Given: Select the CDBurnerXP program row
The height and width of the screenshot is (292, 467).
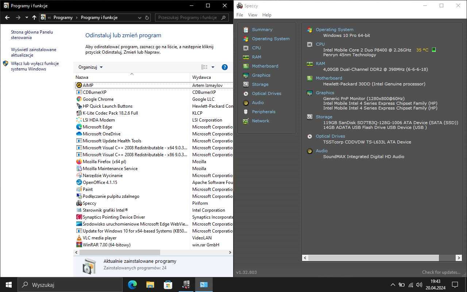Looking at the screenshot, I should coord(153,92).
